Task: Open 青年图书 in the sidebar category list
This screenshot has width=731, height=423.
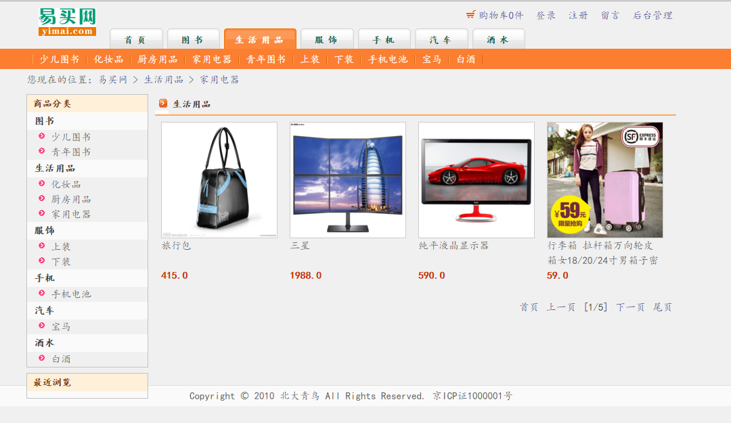Action: point(71,152)
